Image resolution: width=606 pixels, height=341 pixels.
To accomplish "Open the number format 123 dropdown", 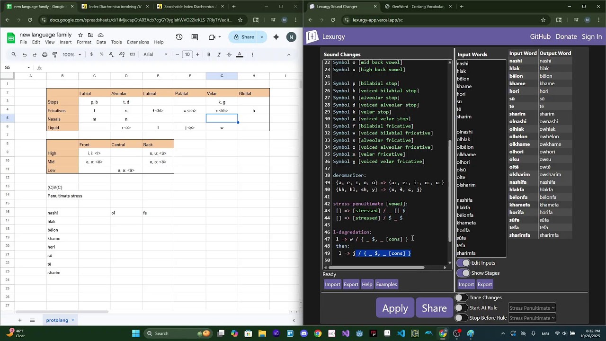I will (132, 54).
